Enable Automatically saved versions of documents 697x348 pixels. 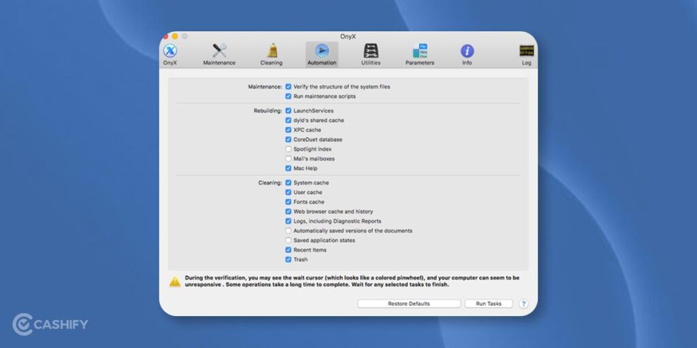click(289, 231)
